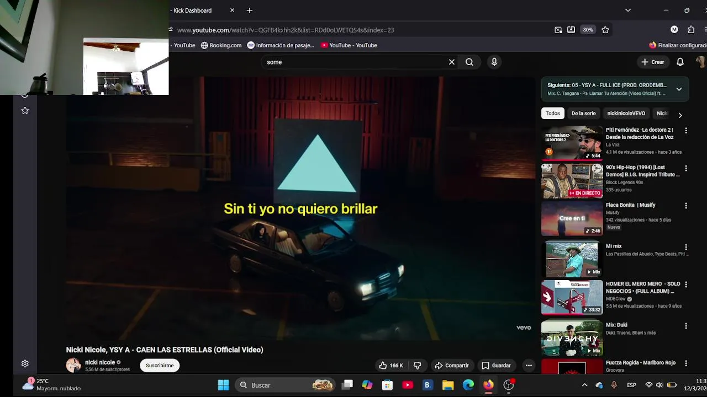Open nicki nicole channel avatar
This screenshot has width=707, height=397.
coord(73,366)
